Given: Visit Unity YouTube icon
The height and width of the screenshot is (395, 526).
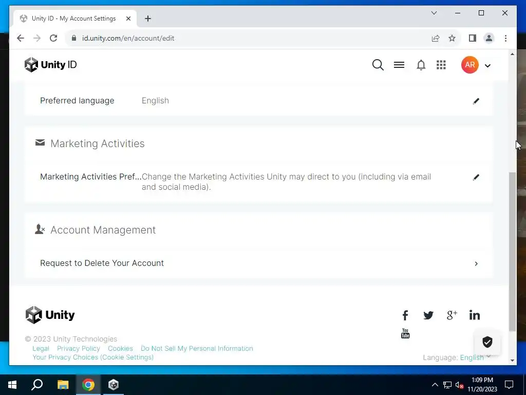Looking at the screenshot, I should point(405,333).
